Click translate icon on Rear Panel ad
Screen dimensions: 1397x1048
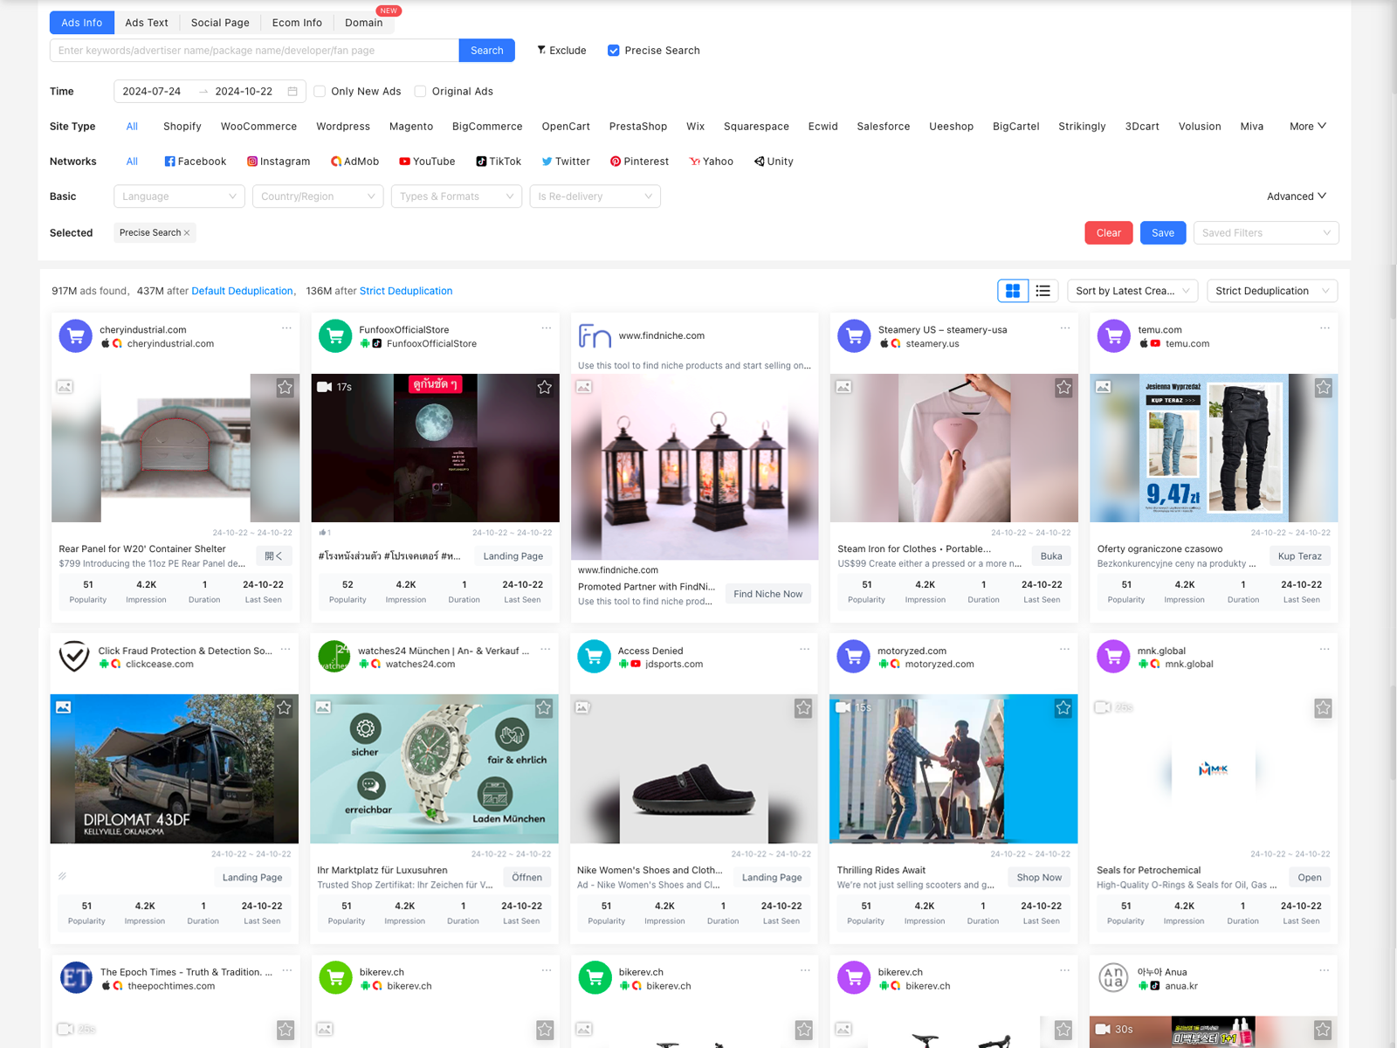[273, 556]
